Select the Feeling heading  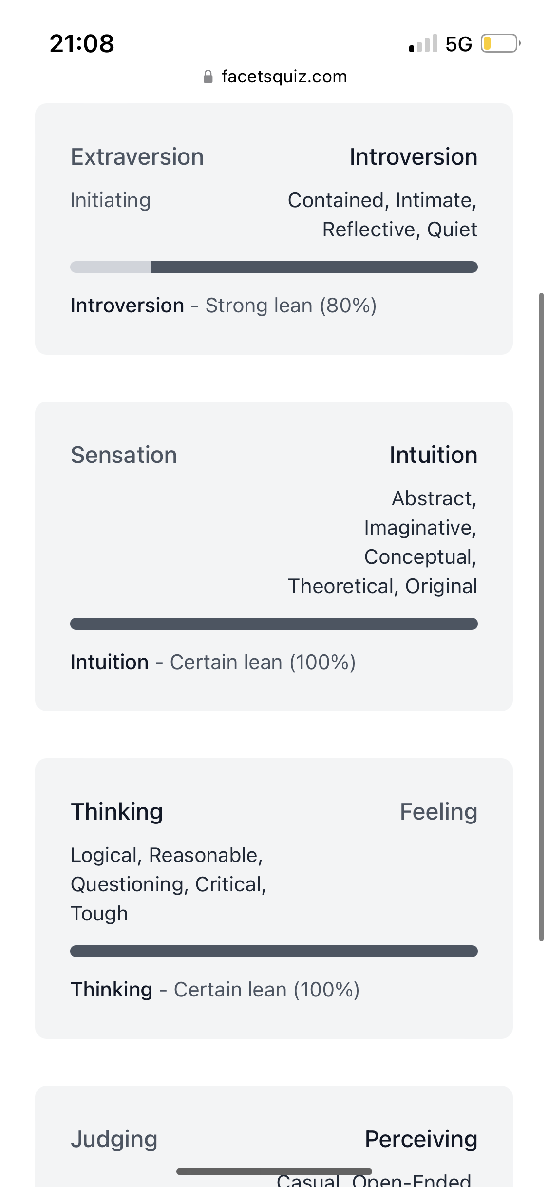click(438, 812)
